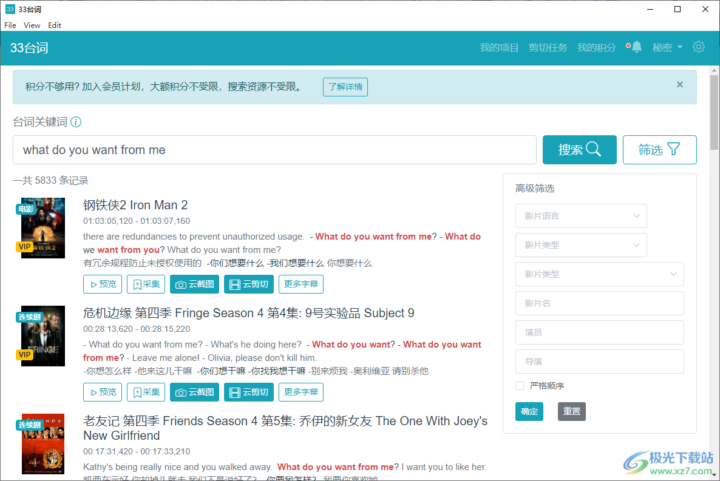Open the 老友记 Friends Season 4 title
This screenshot has height=481, width=720.
[x=285, y=428]
